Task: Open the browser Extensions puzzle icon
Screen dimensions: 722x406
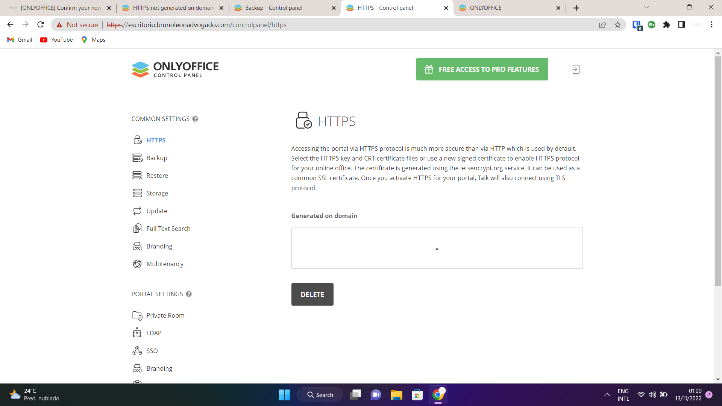Action: (666, 25)
